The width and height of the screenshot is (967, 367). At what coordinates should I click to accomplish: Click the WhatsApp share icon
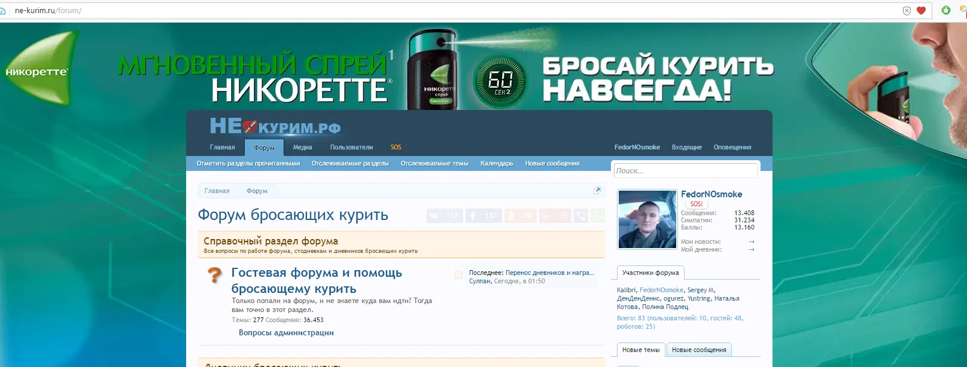coord(597,216)
